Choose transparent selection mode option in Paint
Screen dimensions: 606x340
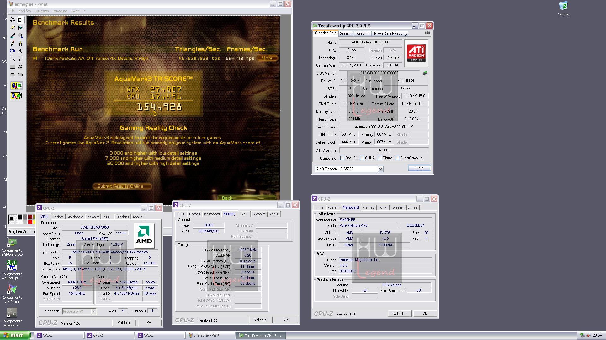[16, 96]
